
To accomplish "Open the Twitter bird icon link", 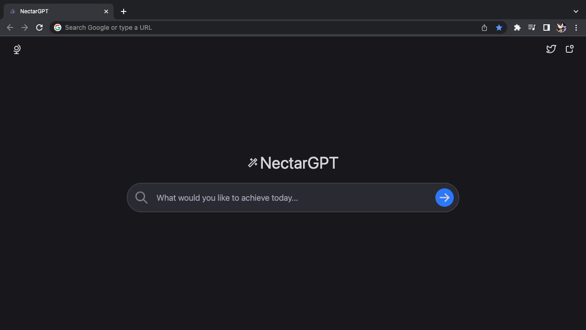I will (551, 49).
